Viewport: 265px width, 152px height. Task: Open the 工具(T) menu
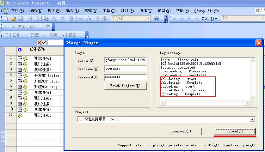pos(109,11)
